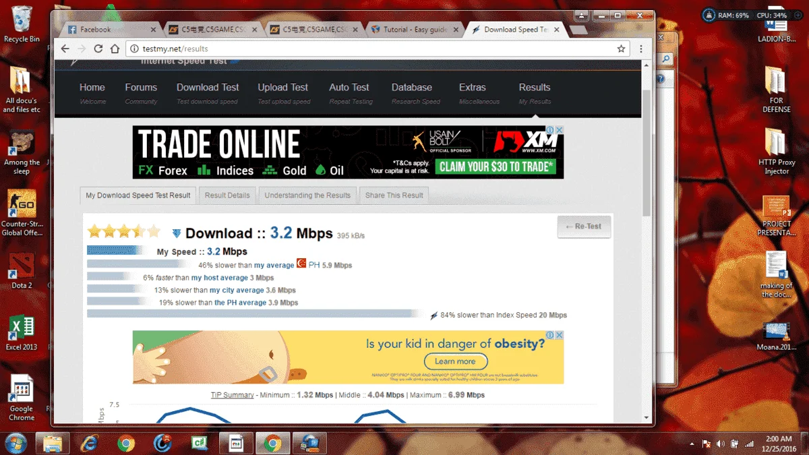Image resolution: width=809 pixels, height=455 pixels.
Task: Launch the Dota 2 desktop shortcut
Action: pos(22,270)
